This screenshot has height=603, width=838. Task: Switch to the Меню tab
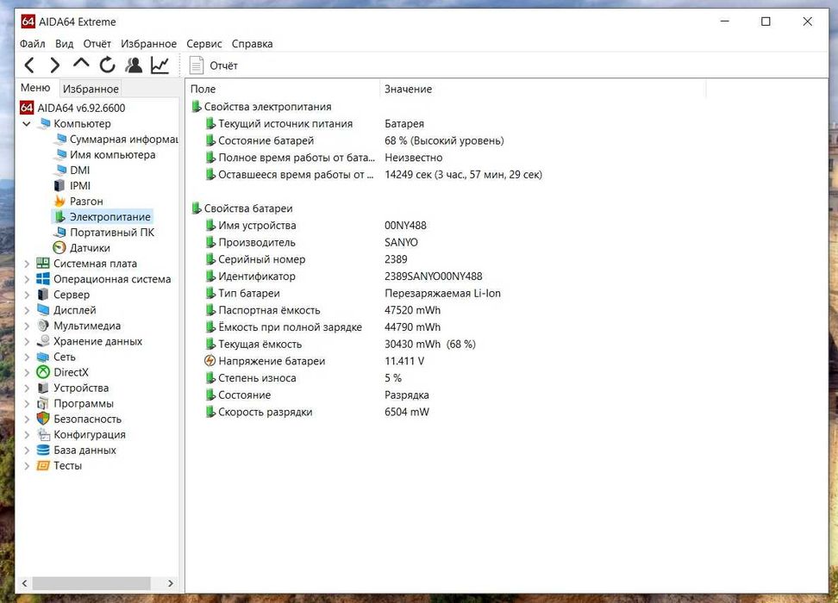point(35,88)
